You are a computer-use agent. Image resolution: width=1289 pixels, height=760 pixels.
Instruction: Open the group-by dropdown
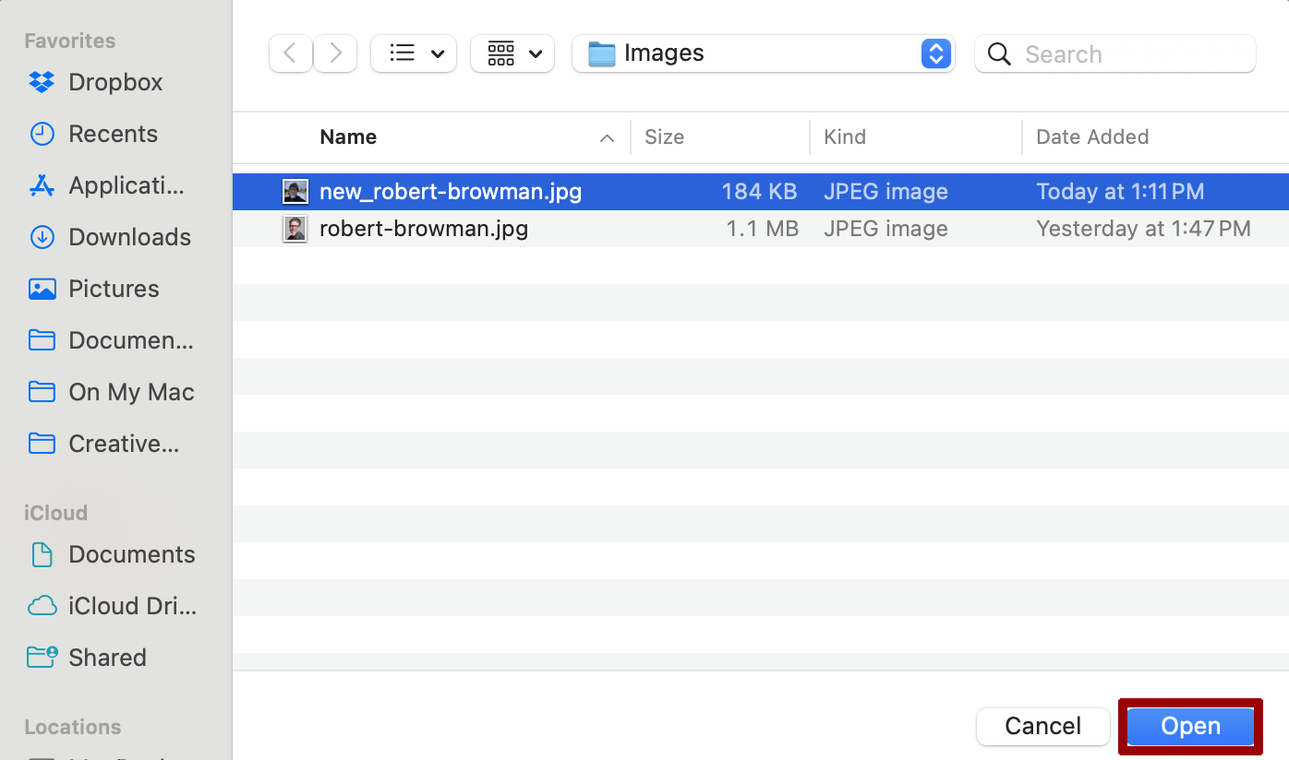point(512,53)
